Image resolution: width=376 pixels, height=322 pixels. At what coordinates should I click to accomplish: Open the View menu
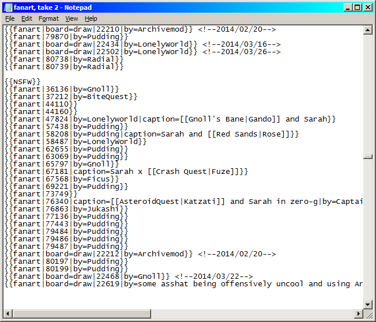click(x=72, y=18)
